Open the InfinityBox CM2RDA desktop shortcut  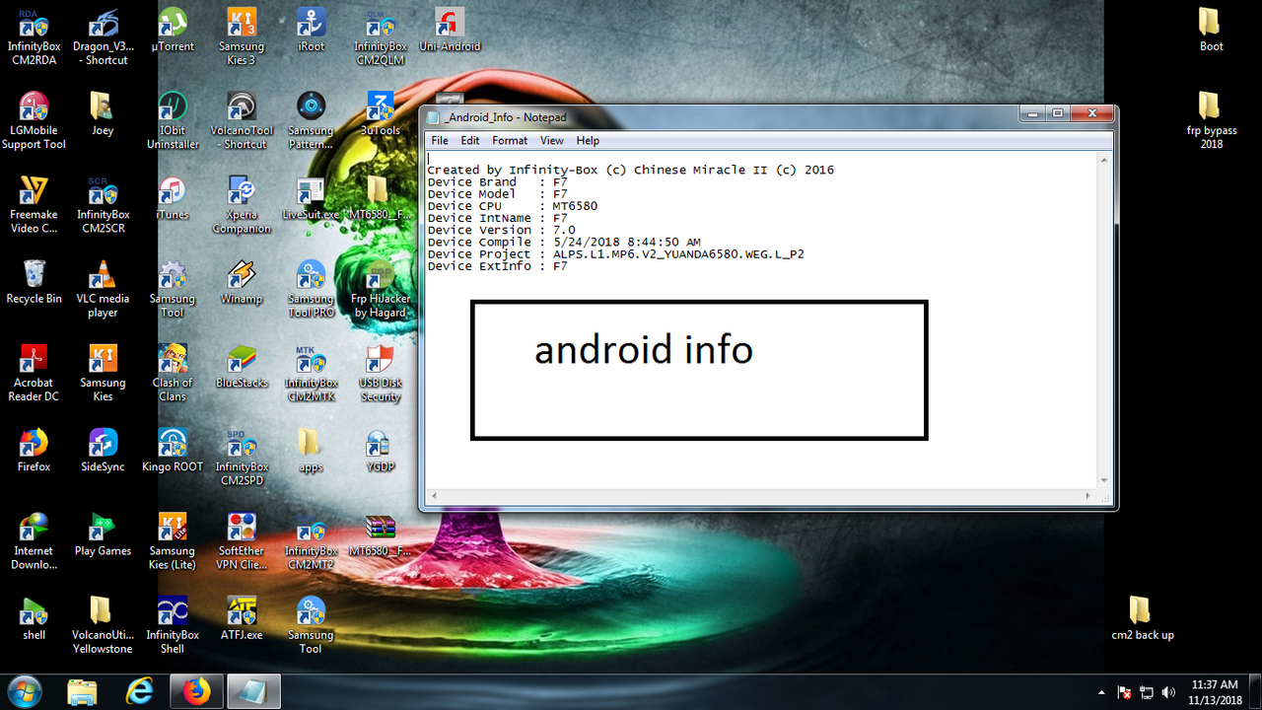pos(34,36)
